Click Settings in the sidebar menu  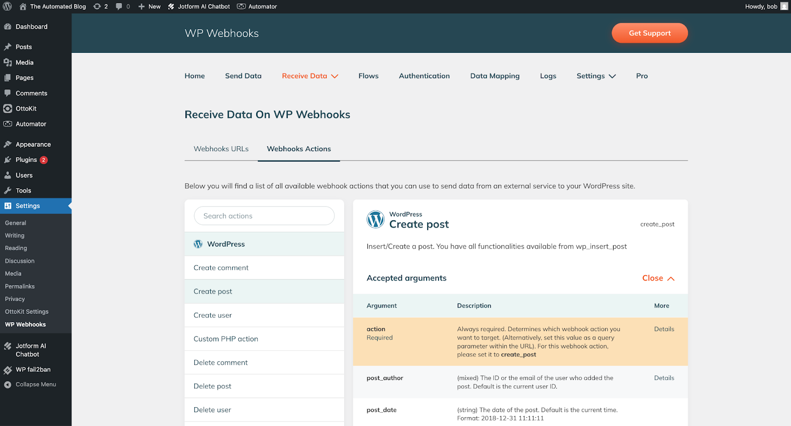coord(36,206)
